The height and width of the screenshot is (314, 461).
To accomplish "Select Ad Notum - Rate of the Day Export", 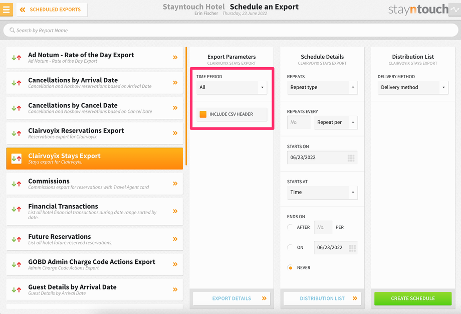I will click(x=94, y=58).
